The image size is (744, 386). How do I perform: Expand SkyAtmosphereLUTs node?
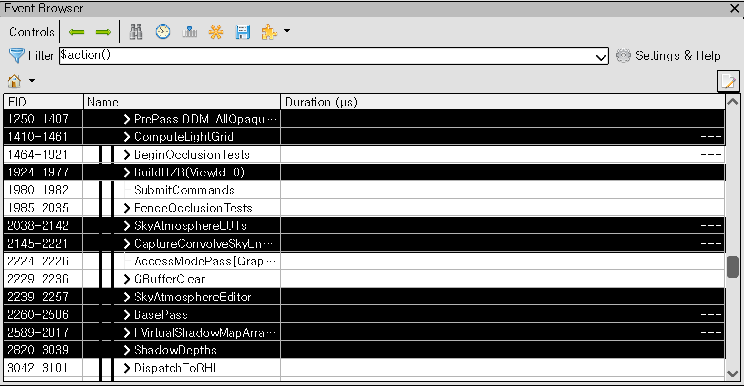pos(127,226)
